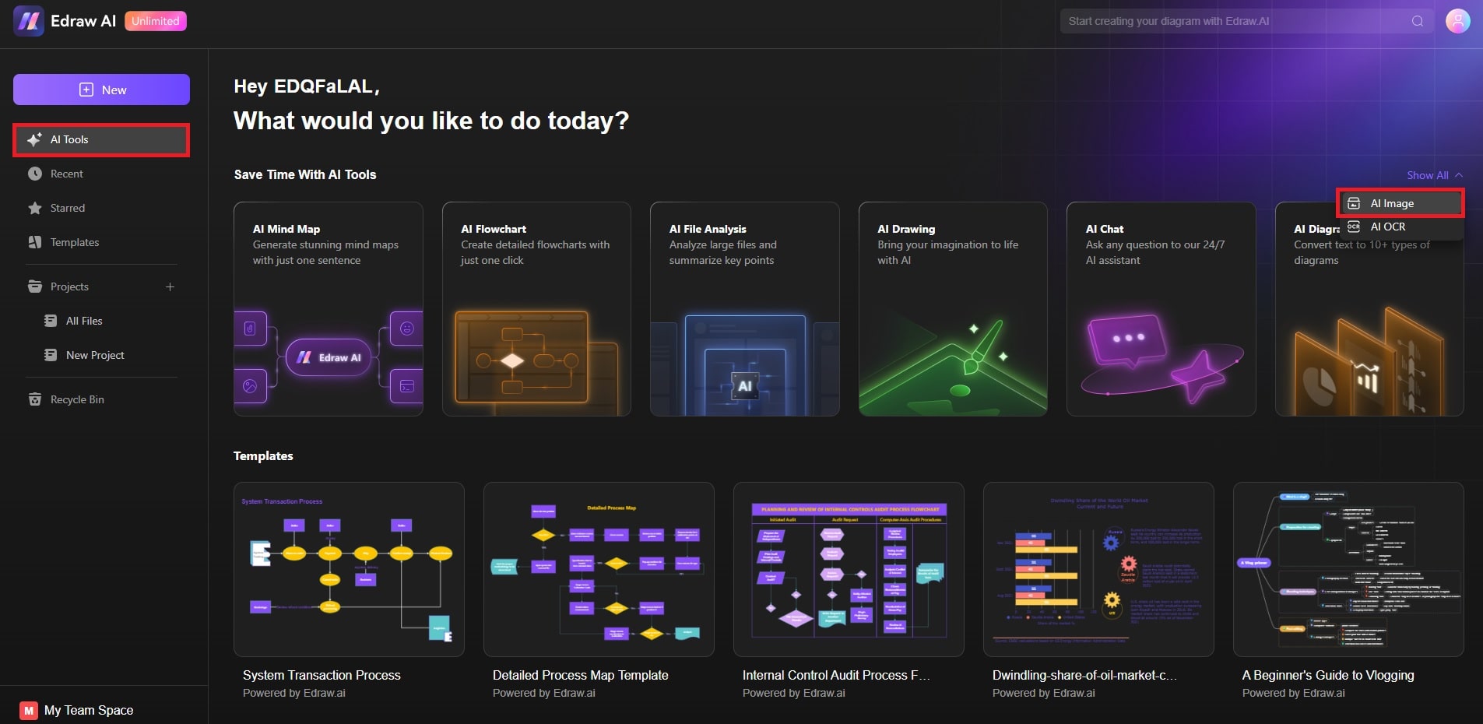Viewport: 1483px width, 724px height.
Task: Click the Starred star icon
Action: 35,208
